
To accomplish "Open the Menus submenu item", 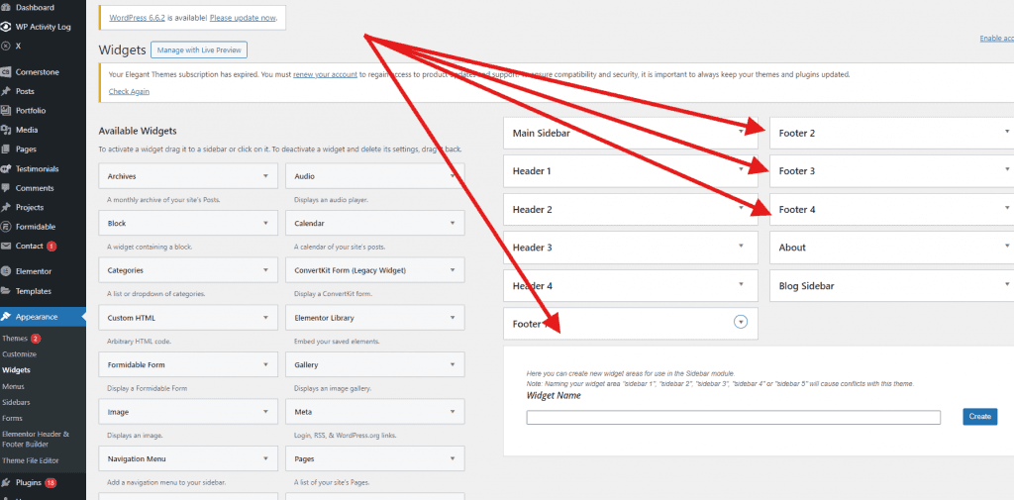I will (13, 386).
